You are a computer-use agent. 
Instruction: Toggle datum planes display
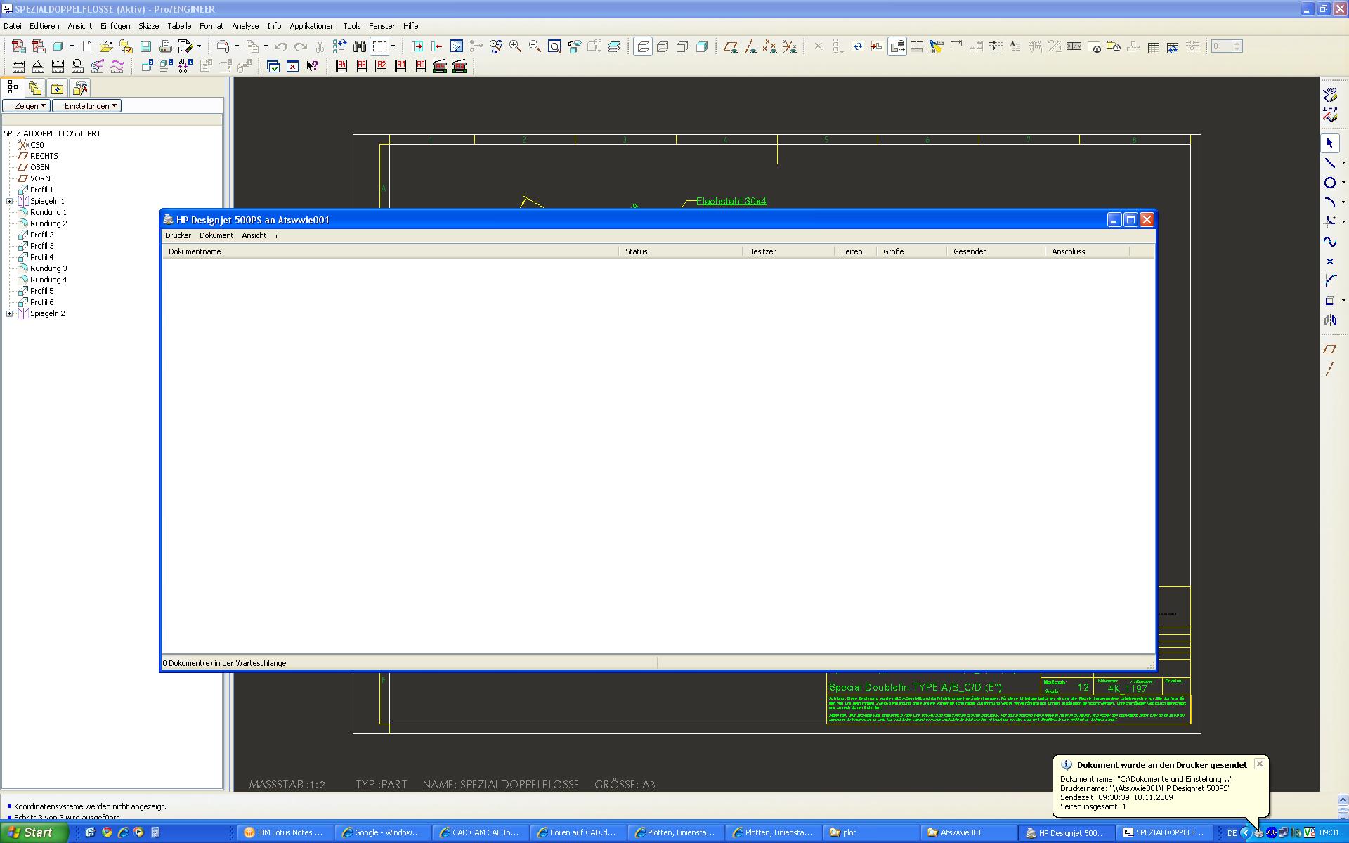(x=730, y=46)
